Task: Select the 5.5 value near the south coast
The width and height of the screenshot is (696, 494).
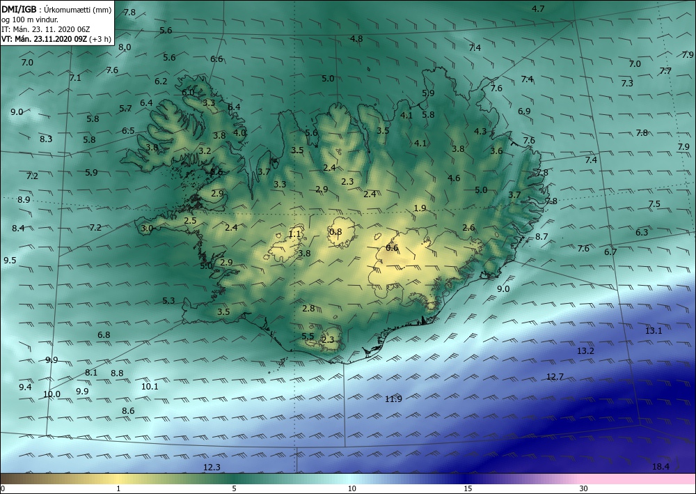Action: click(x=308, y=337)
